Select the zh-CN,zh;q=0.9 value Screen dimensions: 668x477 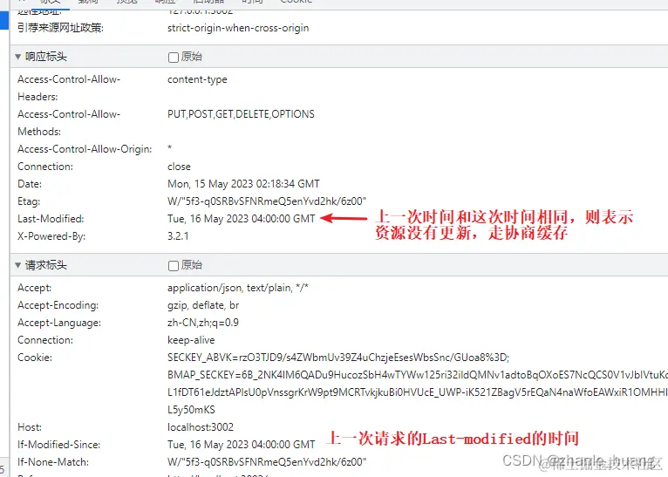tap(203, 323)
